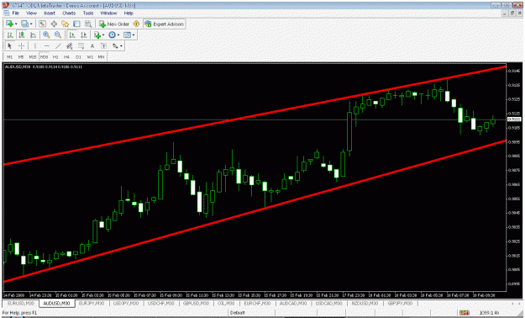The image size is (525, 318).
Task: Zoom in on the chart
Action: [x=46, y=34]
